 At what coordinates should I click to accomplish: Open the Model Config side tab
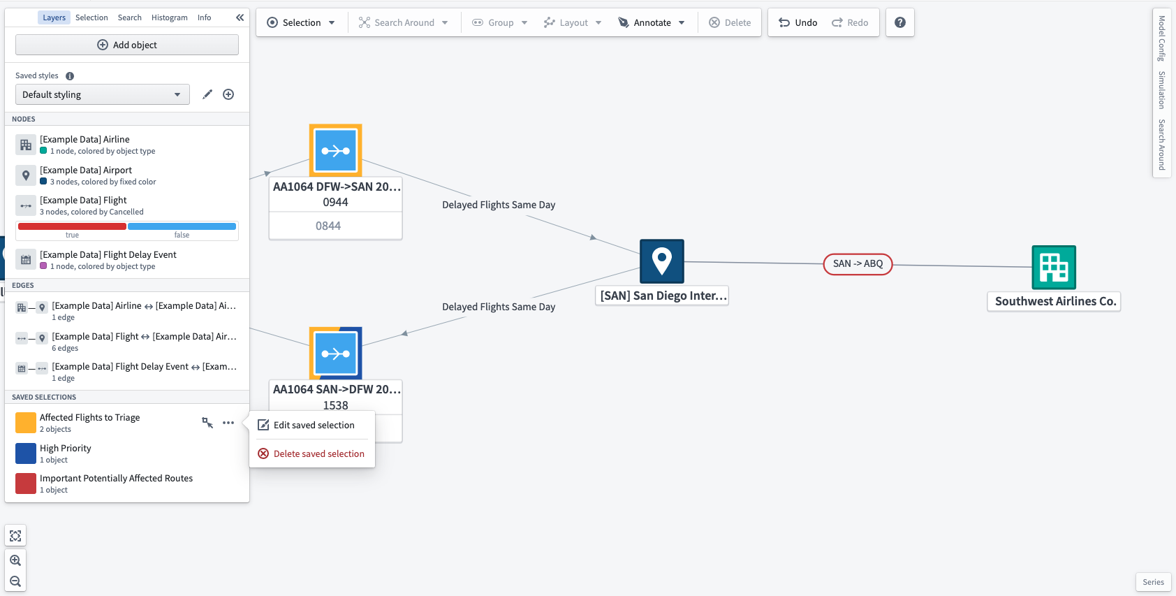(x=1162, y=38)
